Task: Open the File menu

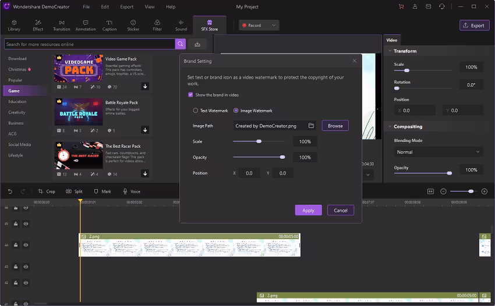Action: tap(86, 6)
